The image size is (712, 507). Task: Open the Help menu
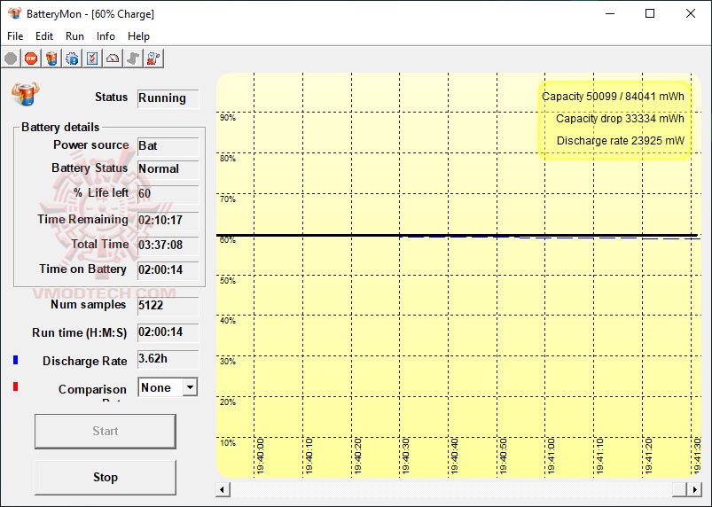point(138,36)
